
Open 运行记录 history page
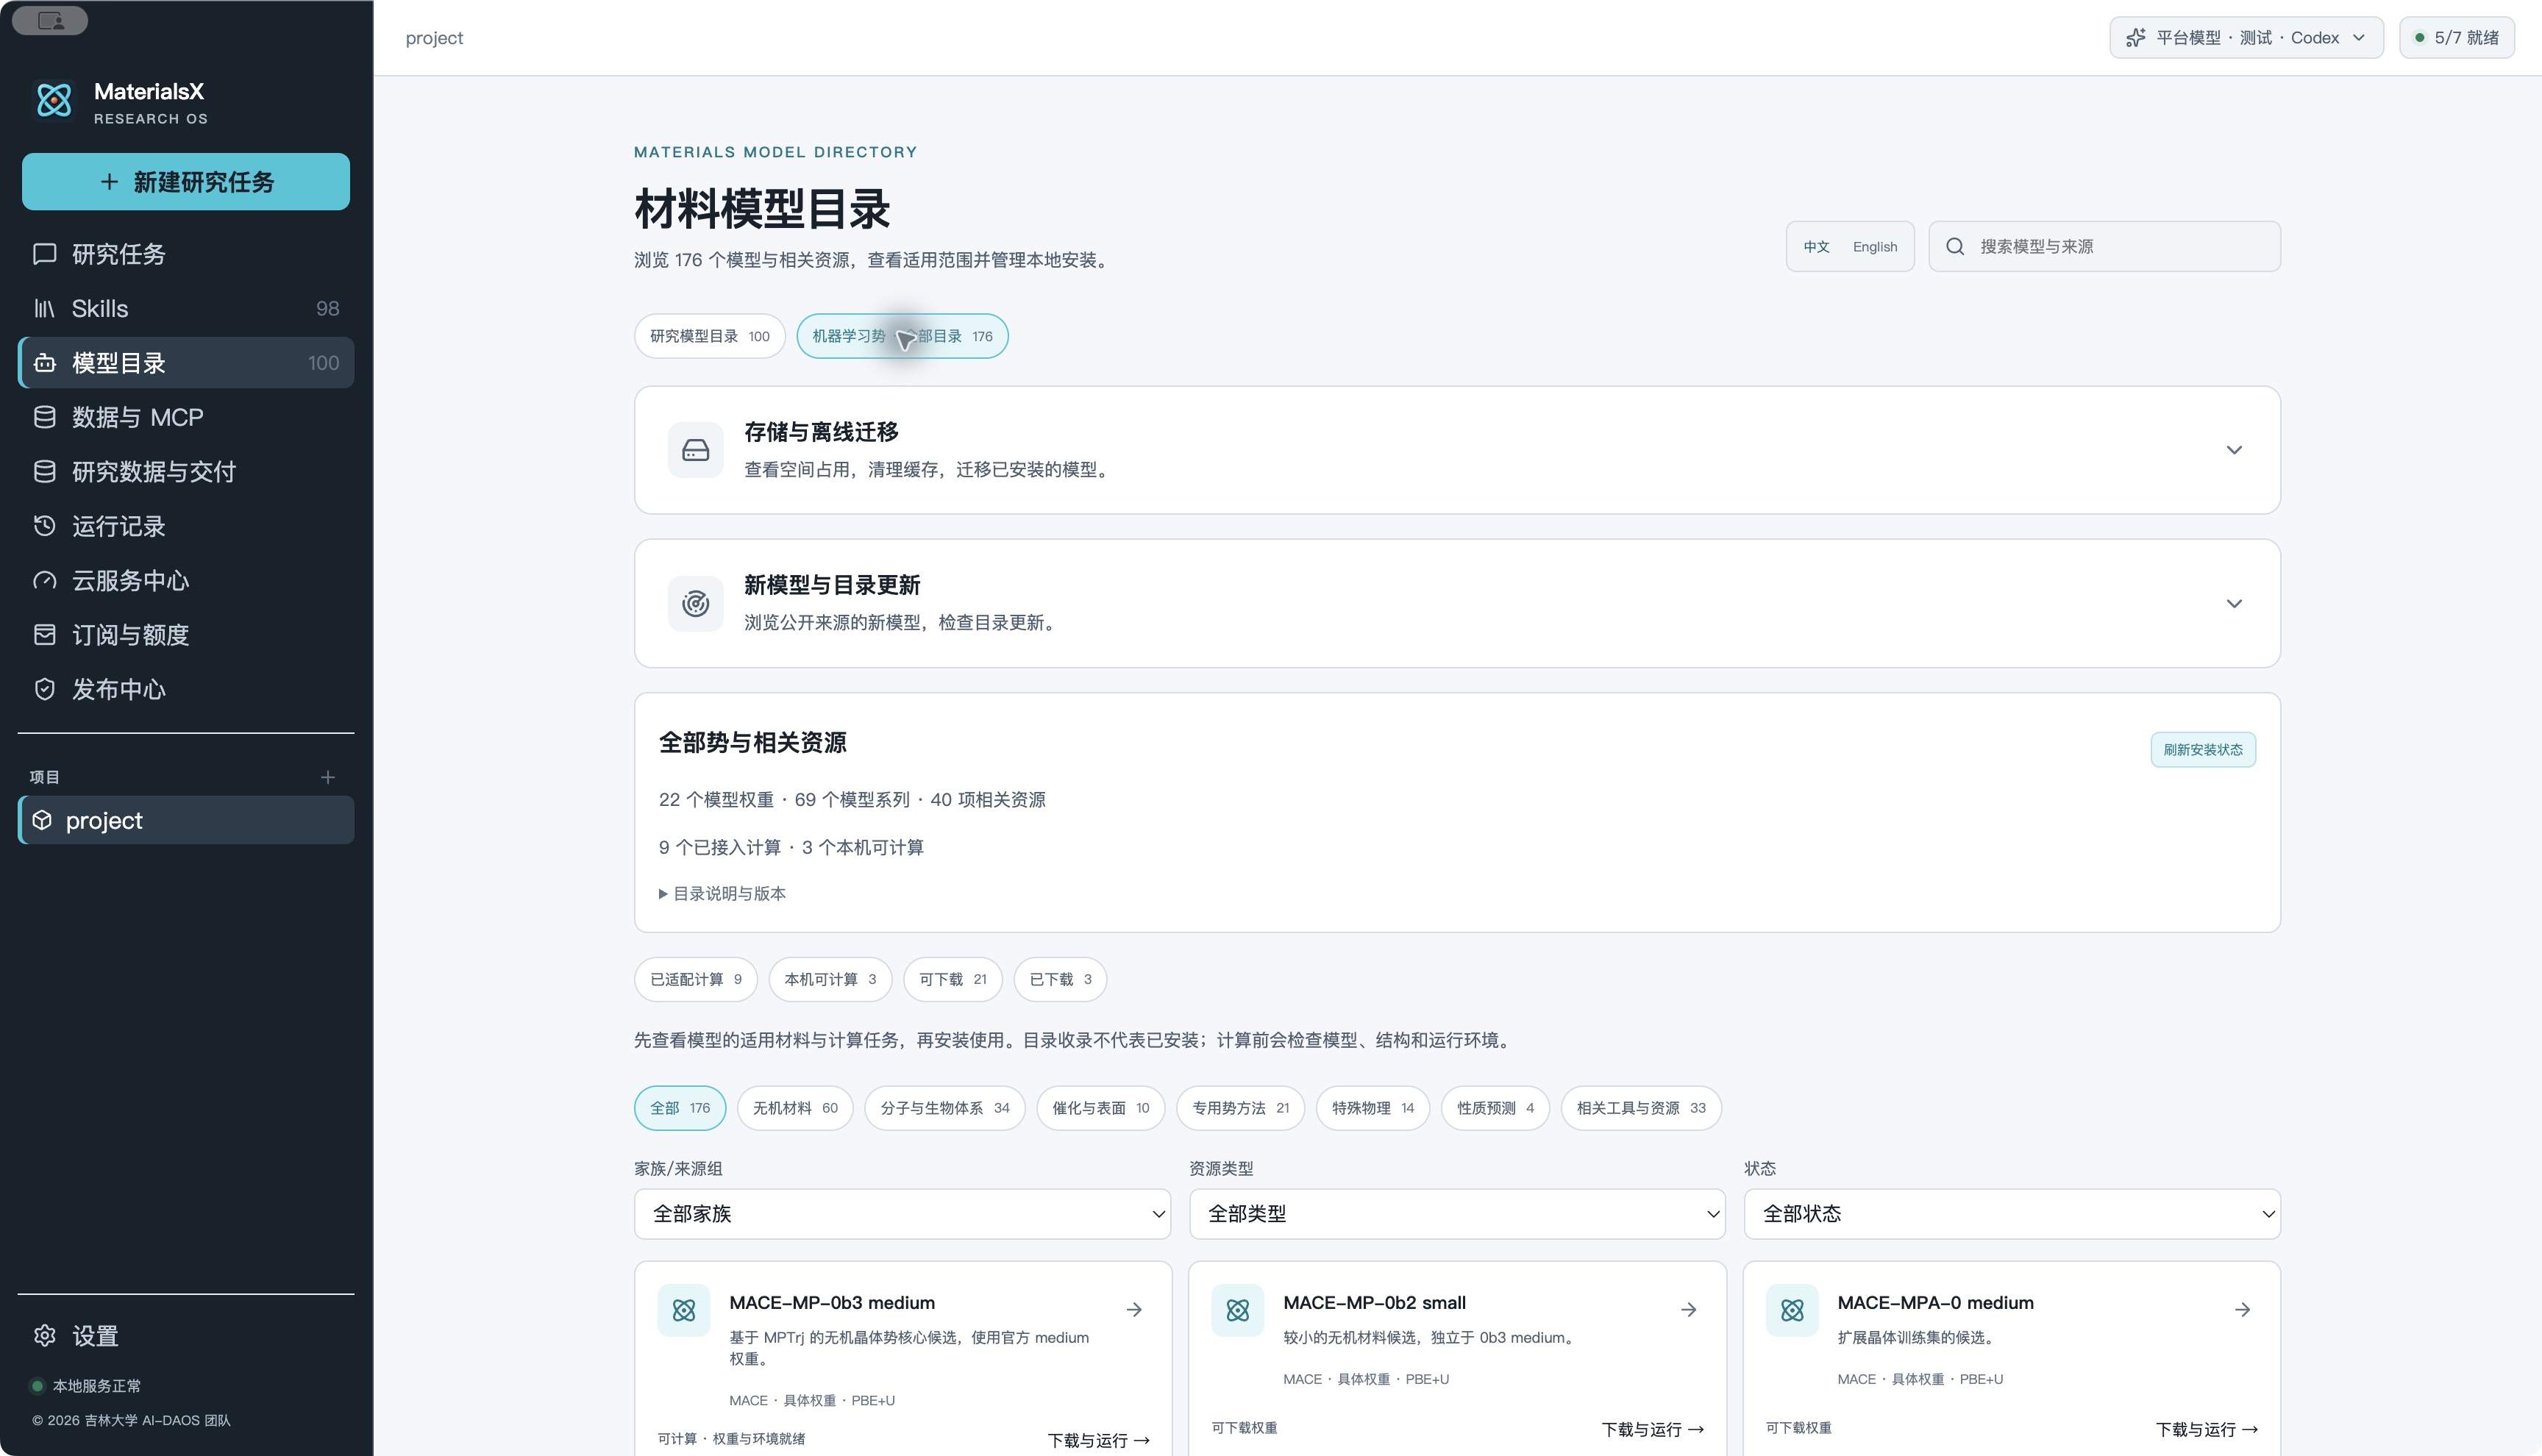coord(186,526)
